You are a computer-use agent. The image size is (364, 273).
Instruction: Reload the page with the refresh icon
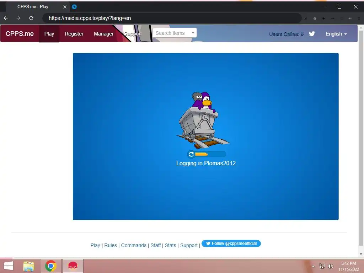pos(31,18)
